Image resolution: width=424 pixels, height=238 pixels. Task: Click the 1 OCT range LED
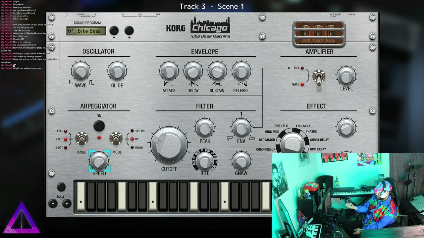coord(66,147)
